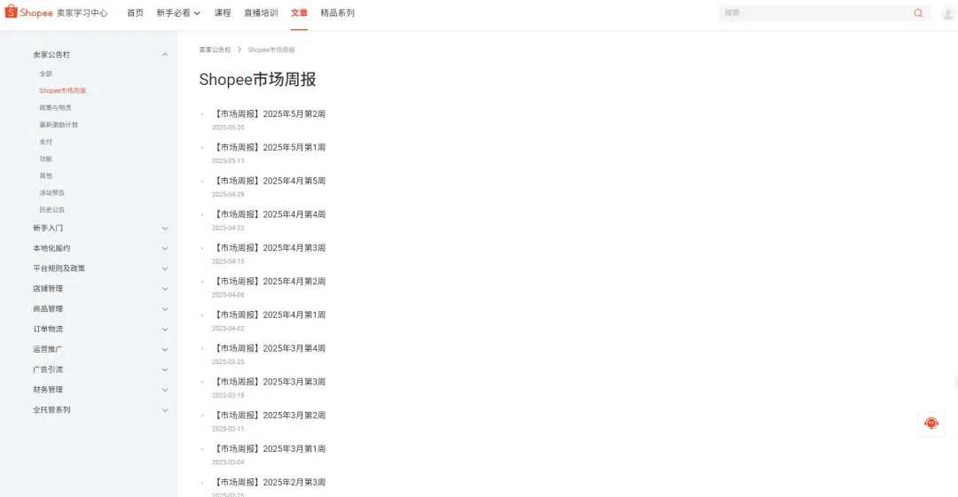Click the Shopee市场周报 breadcrumb item
Screen dimensions: 958x497
coord(271,50)
